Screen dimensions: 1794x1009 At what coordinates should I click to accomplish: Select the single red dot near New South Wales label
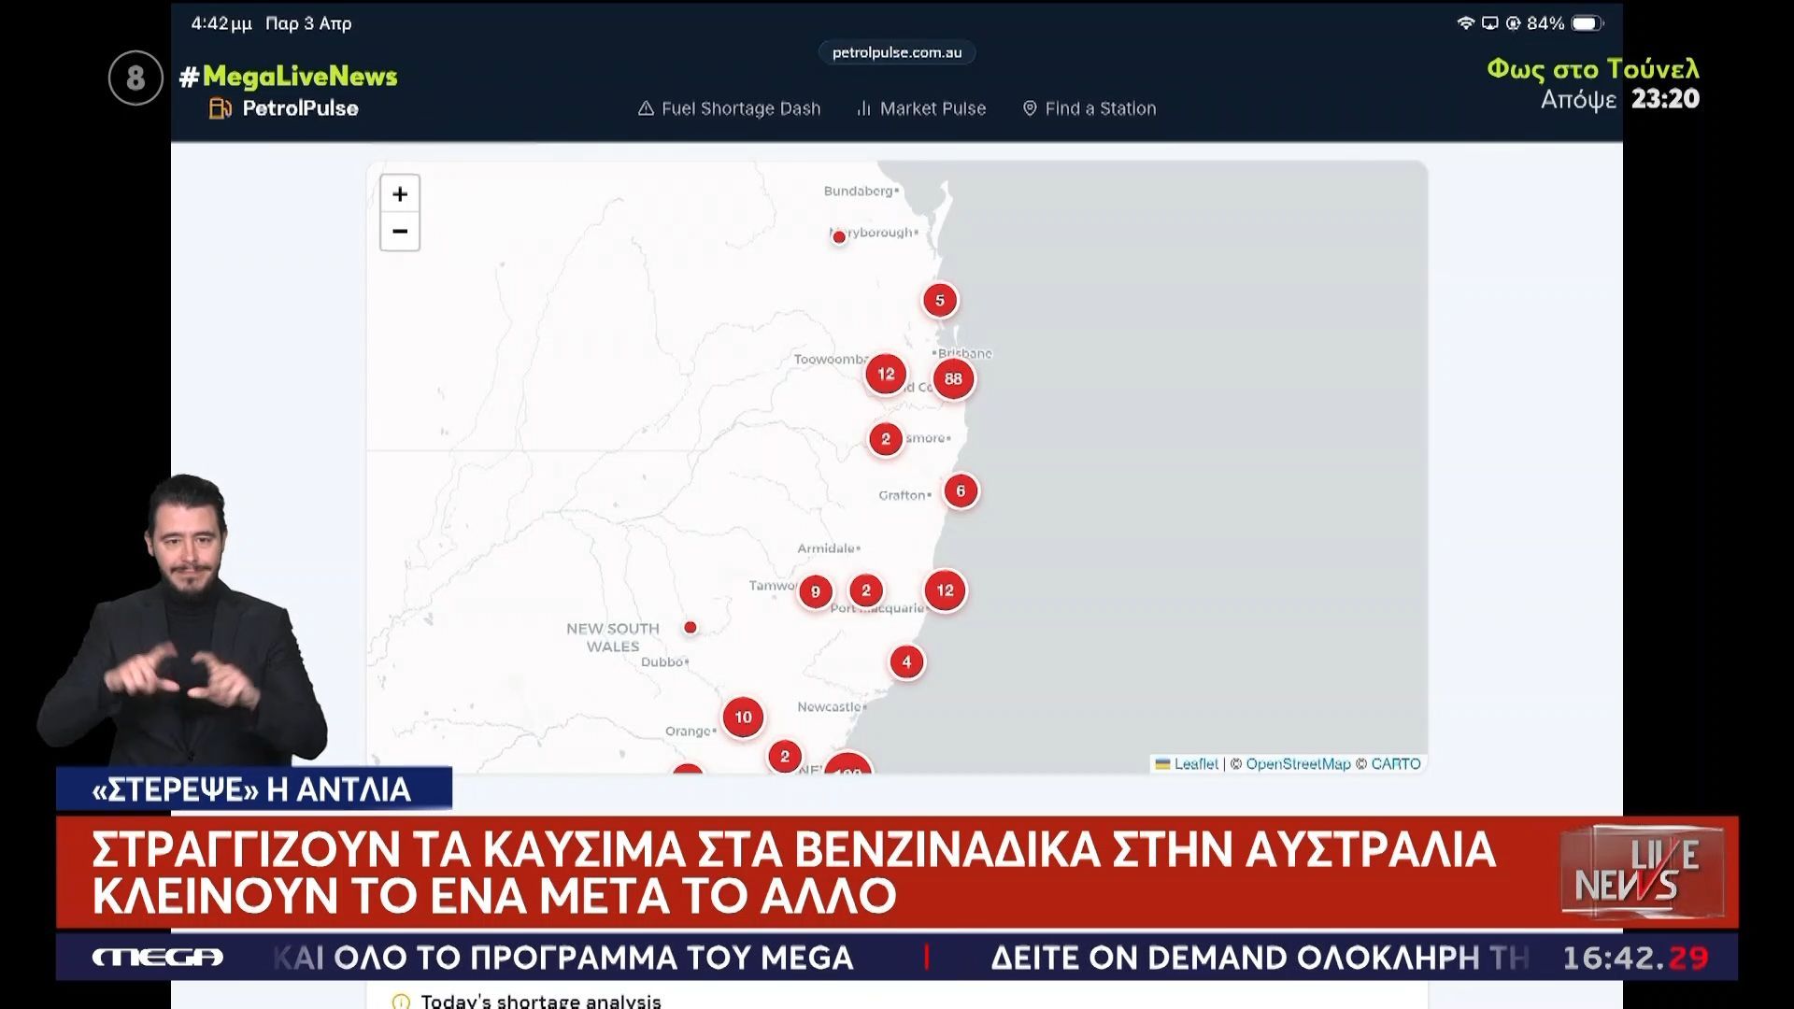tap(691, 627)
